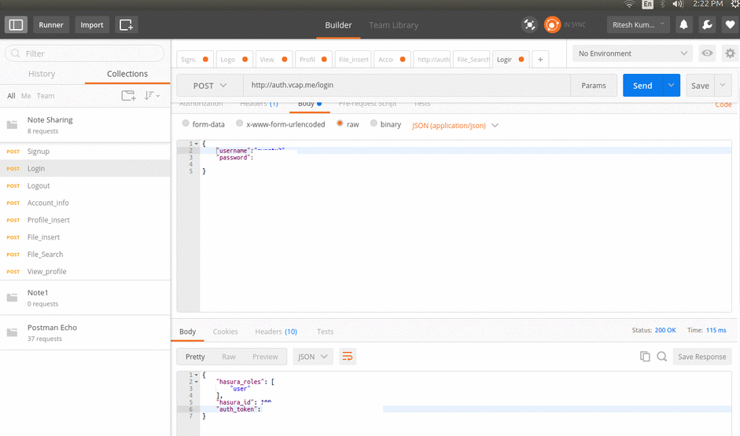The image size is (740, 436).
Task: Click the Import button
Action: coord(92,24)
